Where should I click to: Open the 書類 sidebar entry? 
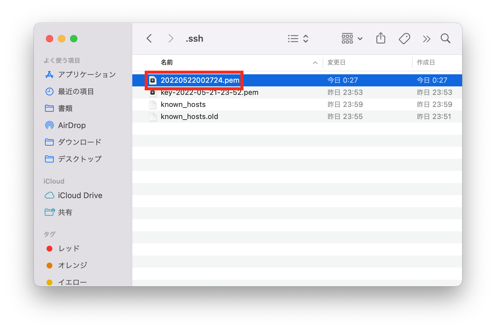coord(65,108)
